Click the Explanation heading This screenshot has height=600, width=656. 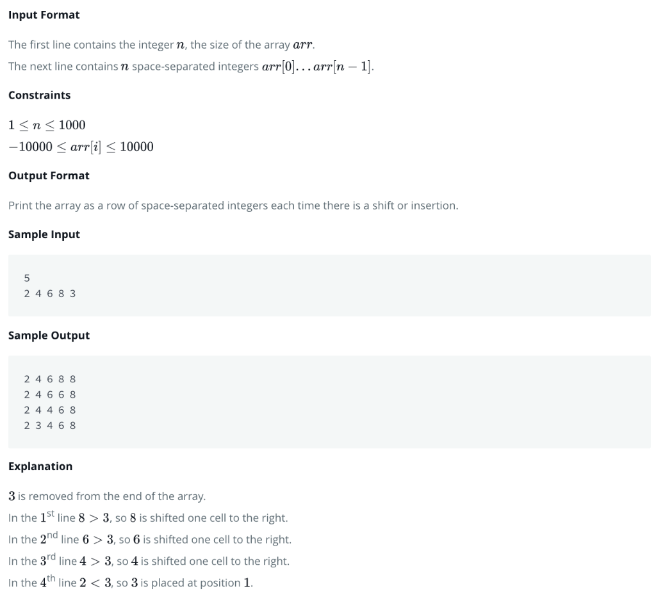pyautogui.click(x=40, y=467)
